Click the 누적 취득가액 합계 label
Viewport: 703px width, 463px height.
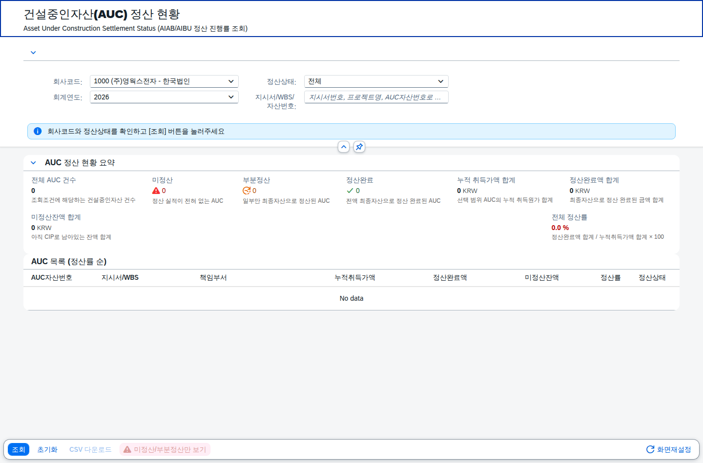[486, 180]
